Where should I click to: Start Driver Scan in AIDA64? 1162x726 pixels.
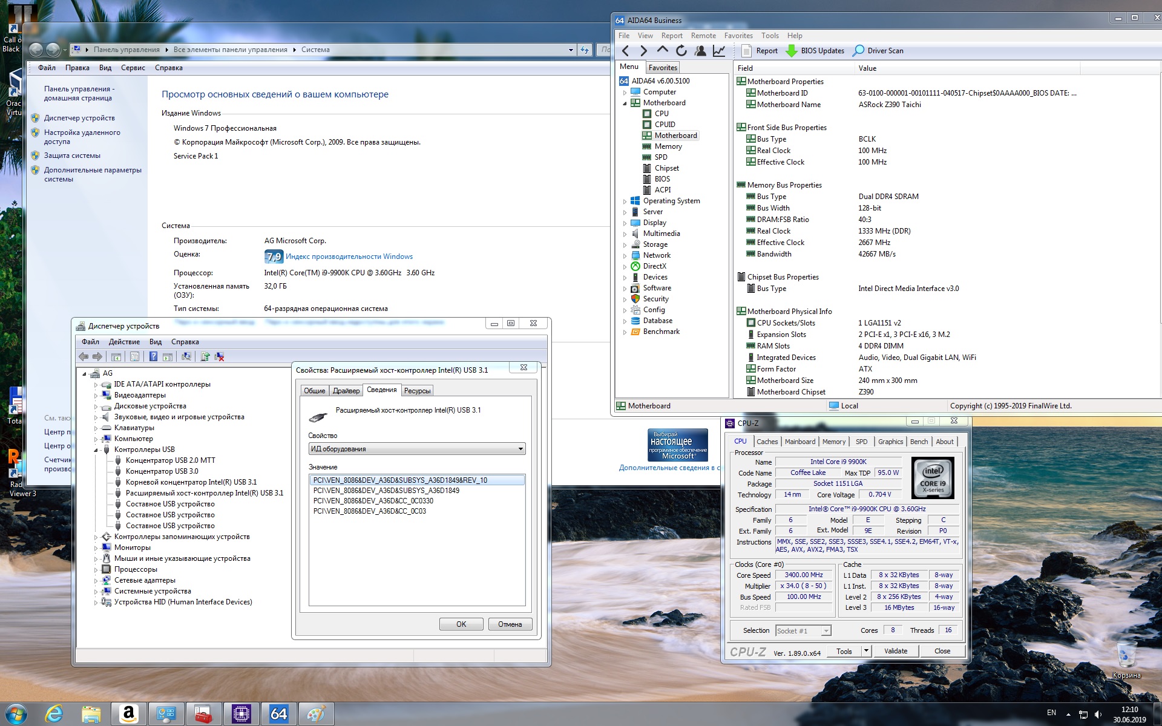878,51
